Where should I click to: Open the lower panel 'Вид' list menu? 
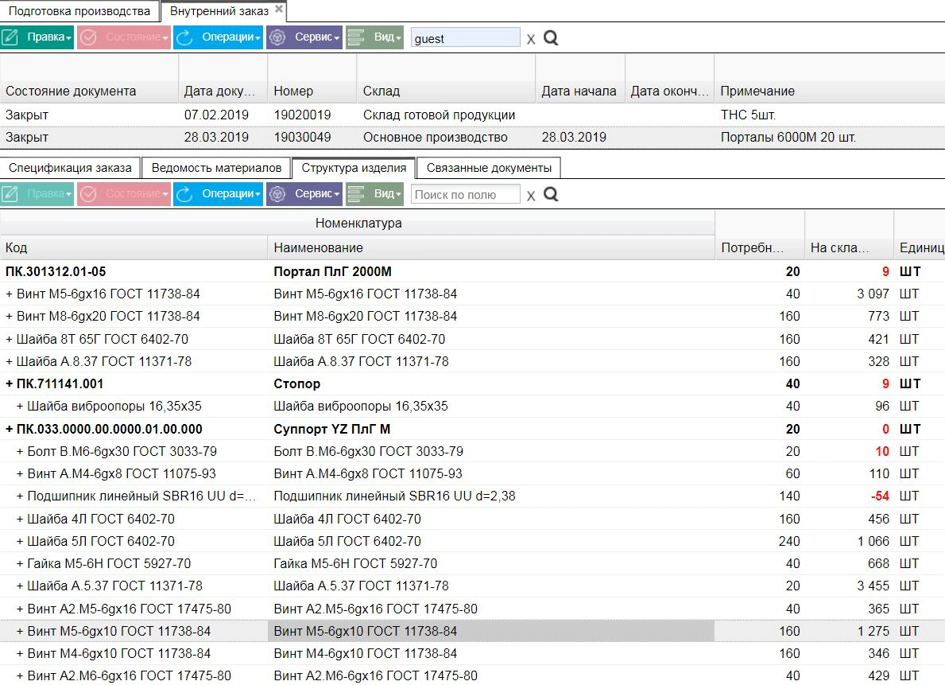374,194
